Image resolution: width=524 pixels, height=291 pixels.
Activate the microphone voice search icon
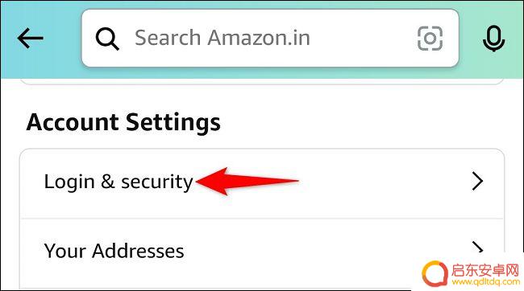493,39
